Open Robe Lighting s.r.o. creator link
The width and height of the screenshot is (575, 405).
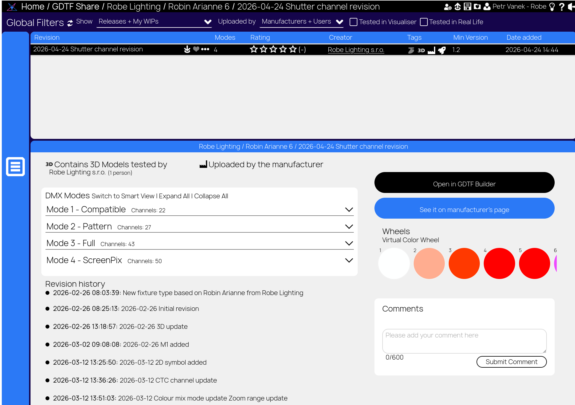[x=356, y=50]
